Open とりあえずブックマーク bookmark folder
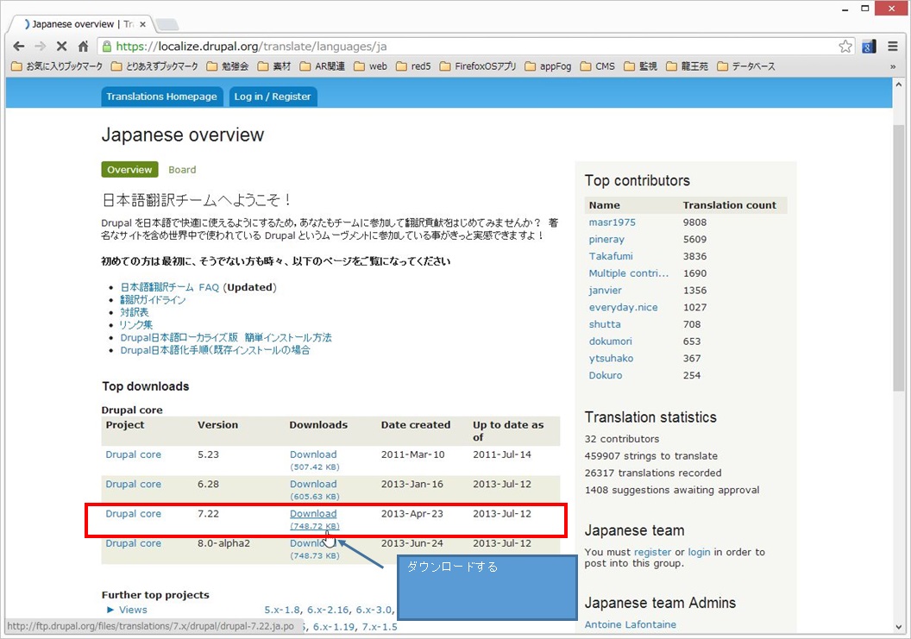Viewport: 911px width, 639px height. tap(154, 66)
